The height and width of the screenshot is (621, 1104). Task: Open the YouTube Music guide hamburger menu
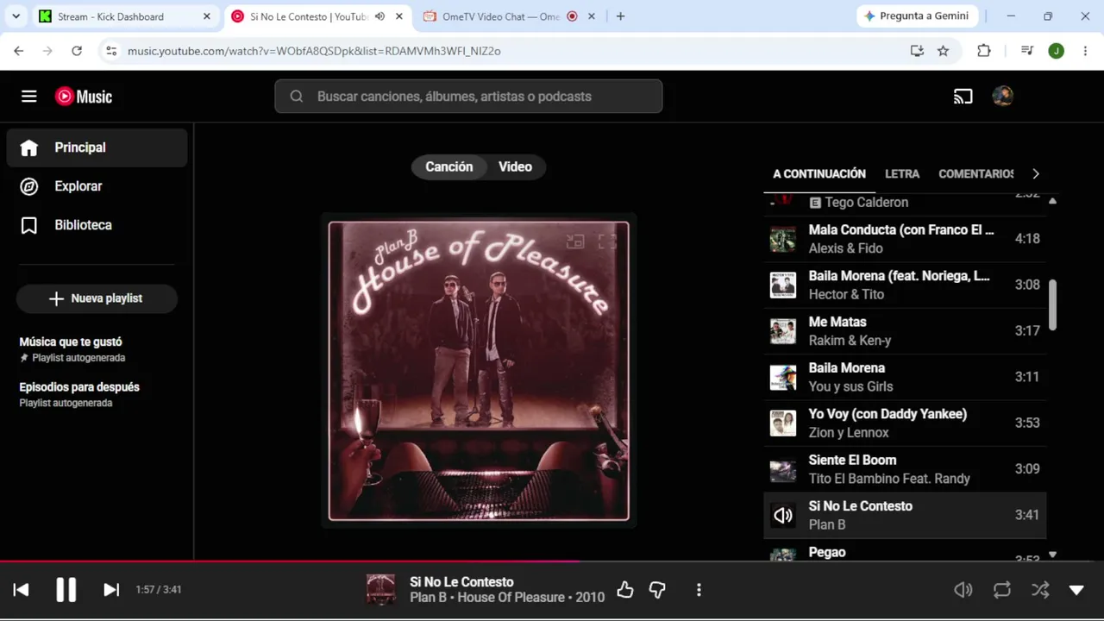click(29, 97)
